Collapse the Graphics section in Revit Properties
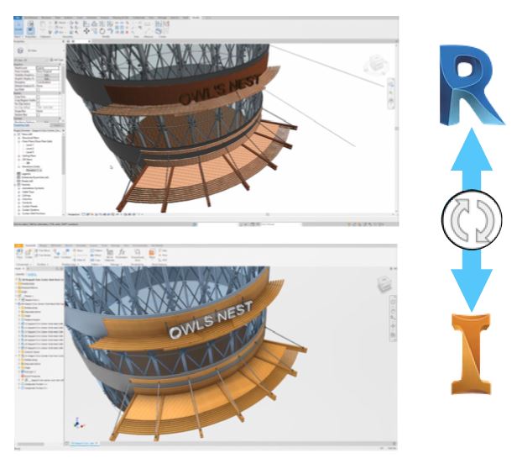The image size is (517, 474). [60, 65]
